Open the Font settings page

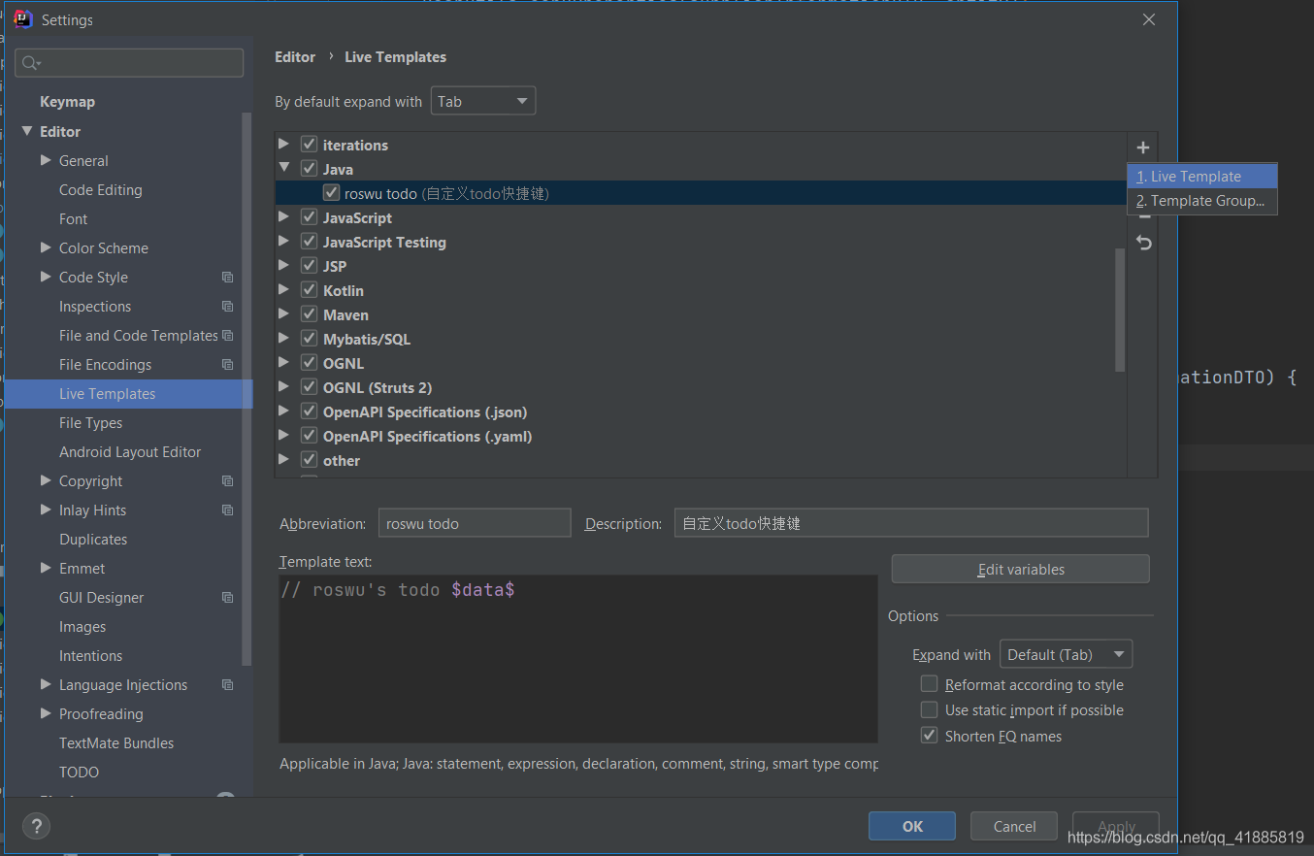pos(73,219)
